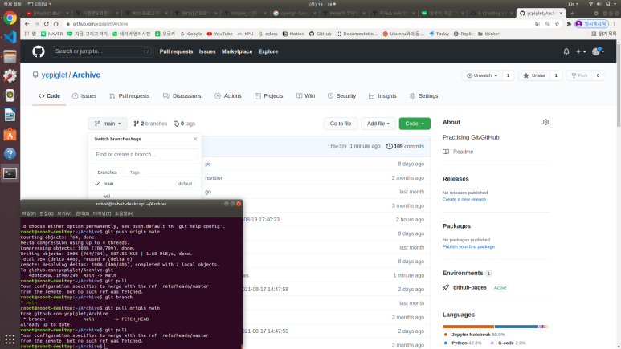Expand the Add file dropdown

(378, 124)
